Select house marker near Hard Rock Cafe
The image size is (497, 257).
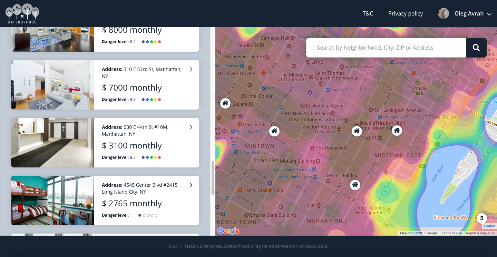pos(274,131)
